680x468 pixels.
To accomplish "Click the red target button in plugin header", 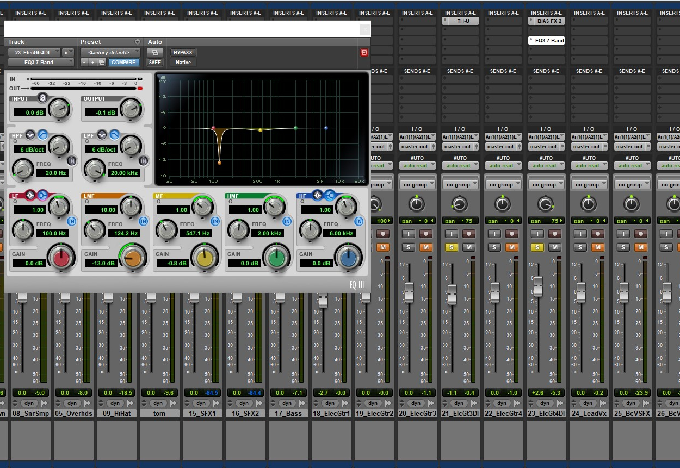I will 364,52.
